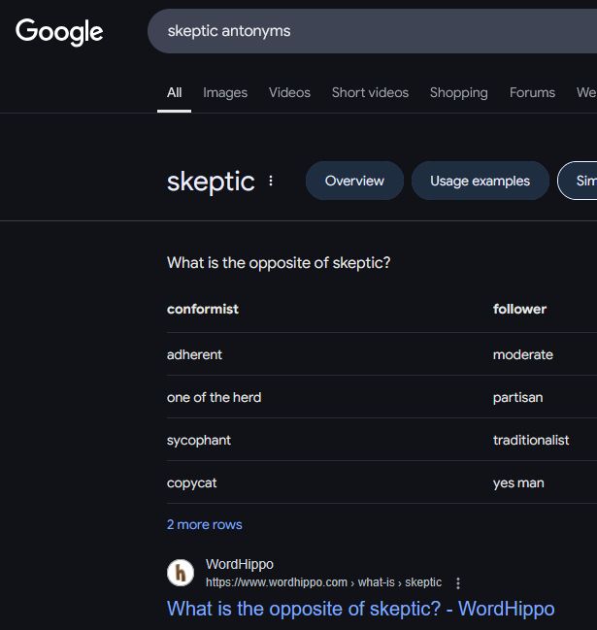
Task: Click the traditionalist table entry
Action: 531,440
